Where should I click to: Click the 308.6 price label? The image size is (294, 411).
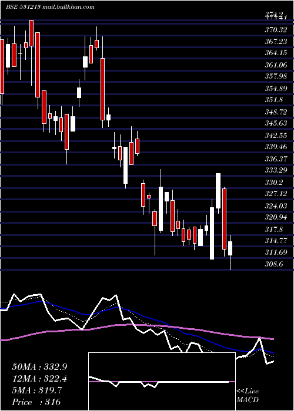(274, 264)
